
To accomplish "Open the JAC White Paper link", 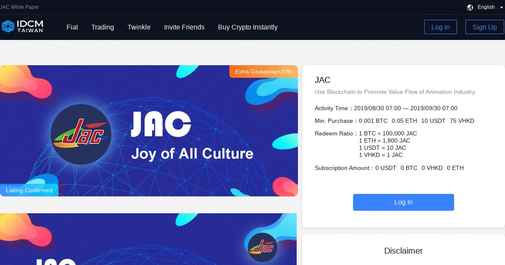I will (19, 7).
